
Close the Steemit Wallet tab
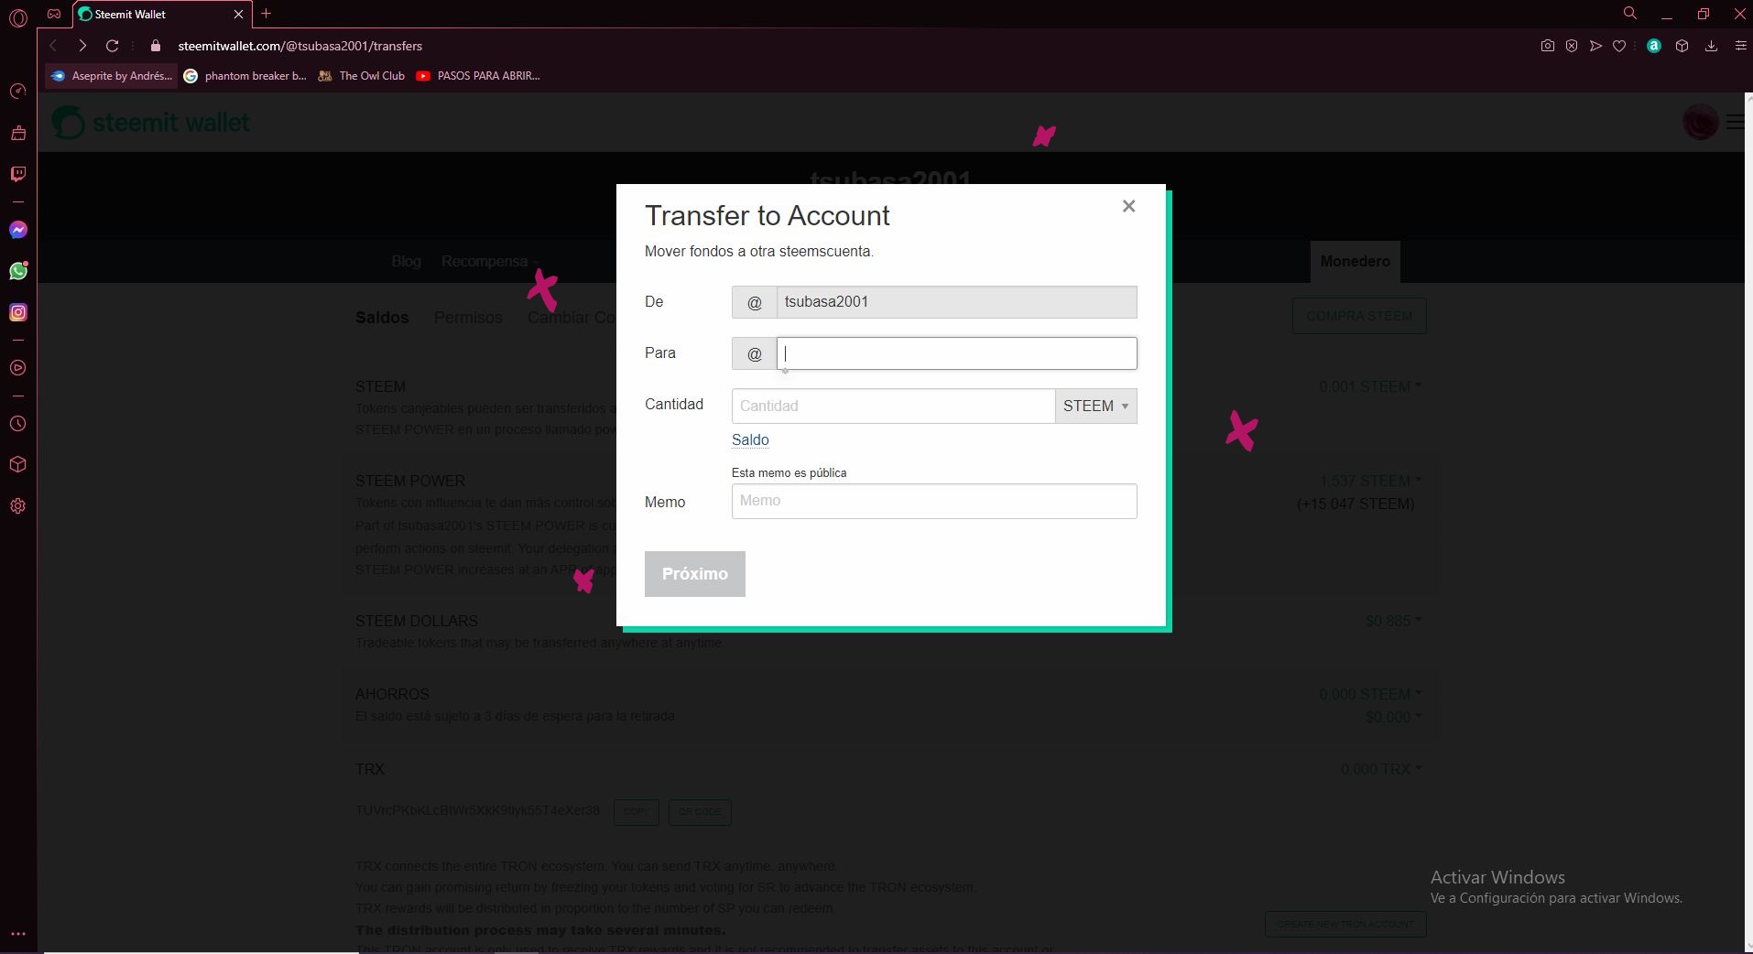point(238,14)
